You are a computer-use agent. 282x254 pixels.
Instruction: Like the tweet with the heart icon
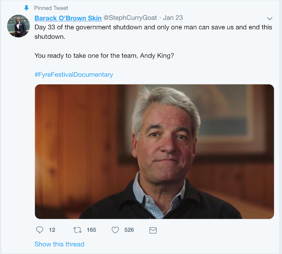(x=116, y=230)
